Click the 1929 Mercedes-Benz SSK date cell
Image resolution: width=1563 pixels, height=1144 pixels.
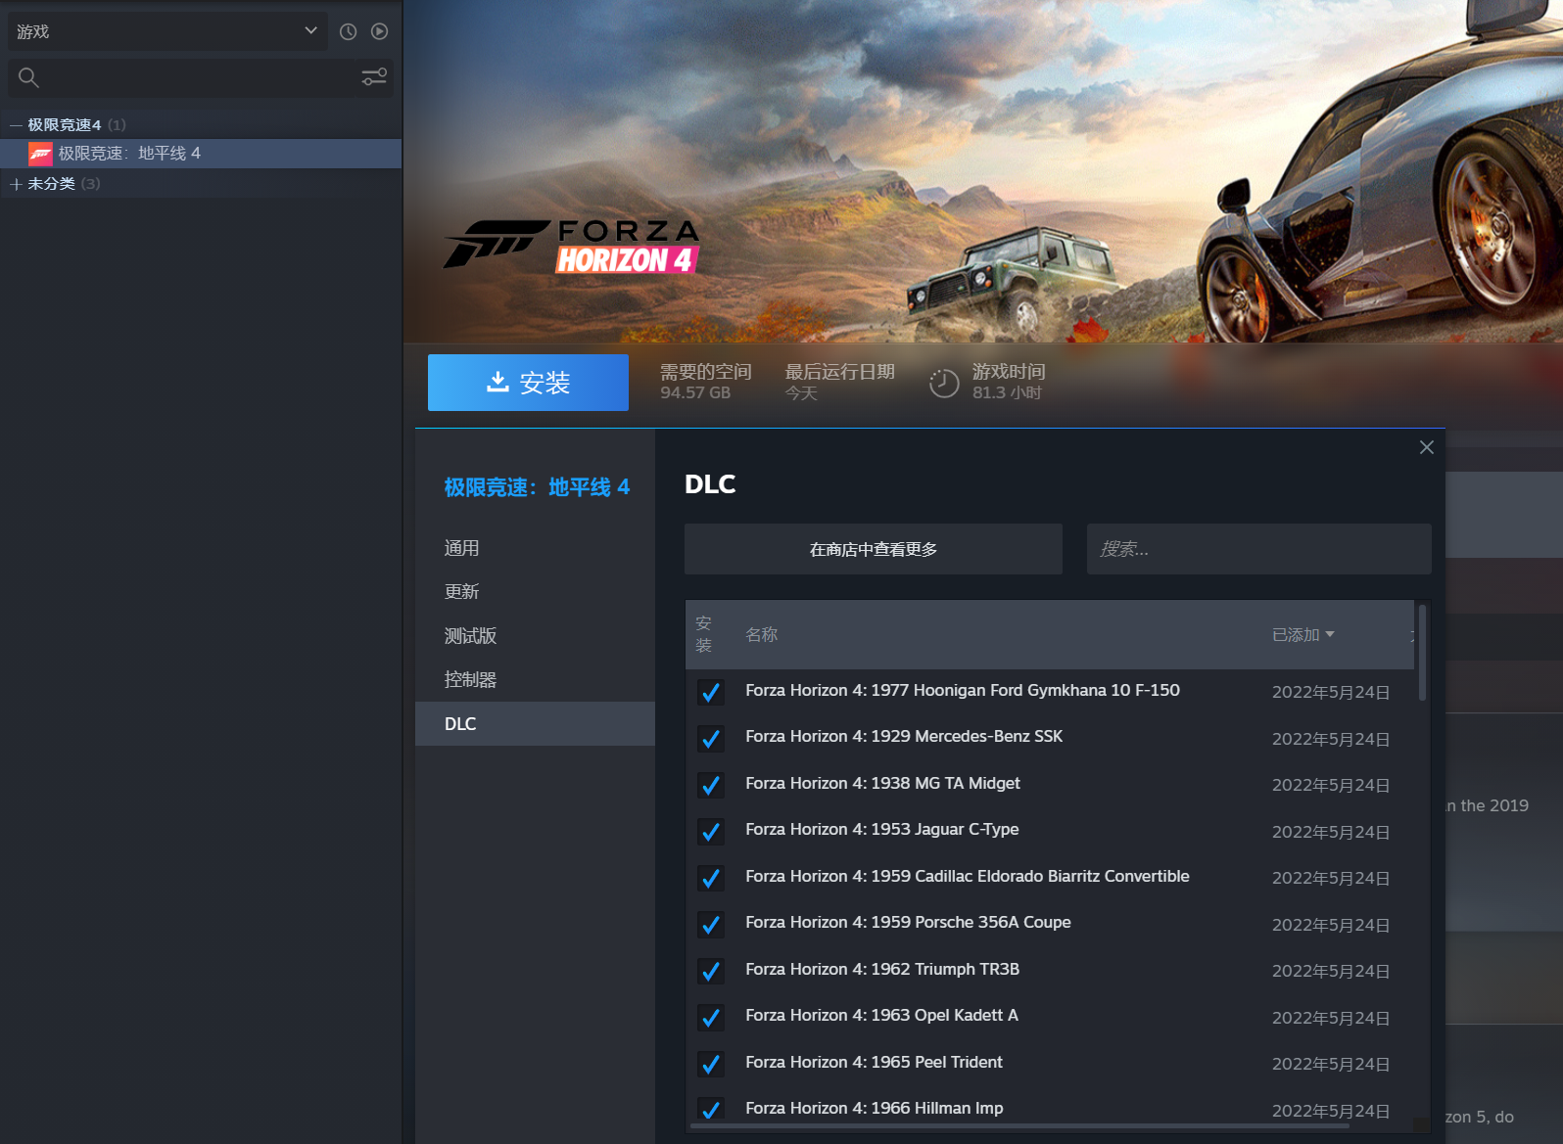coord(1331,739)
